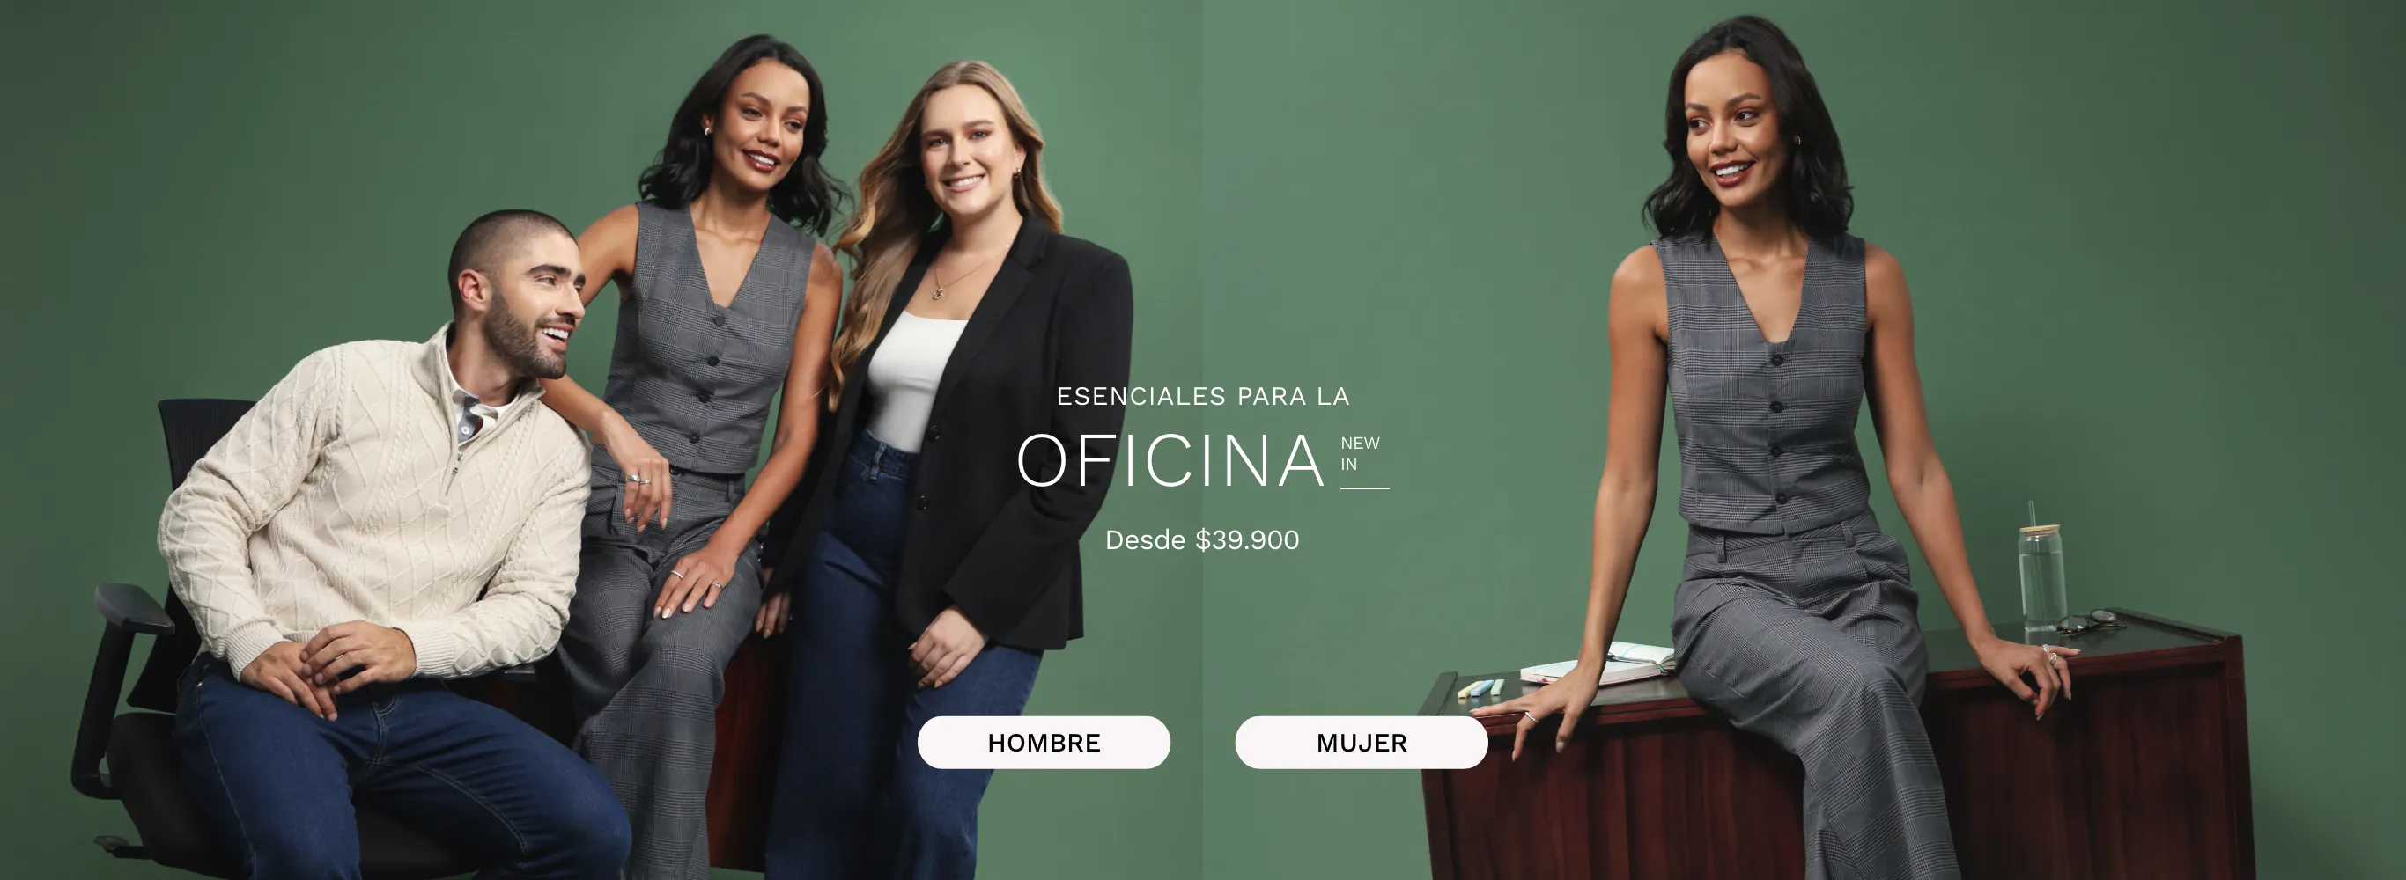Click the open notebook on the desk
2406x880 pixels.
(x=1599, y=664)
